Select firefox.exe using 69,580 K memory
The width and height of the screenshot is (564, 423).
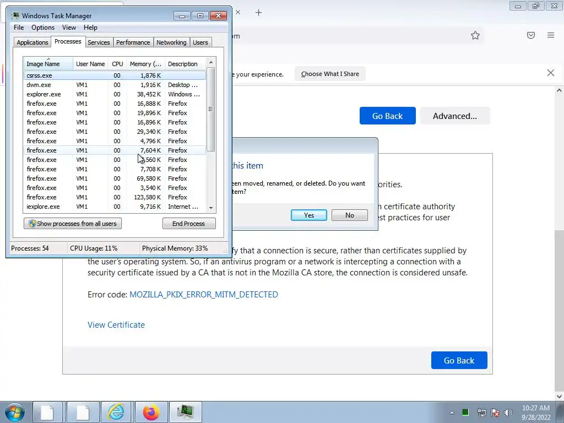[115, 178]
